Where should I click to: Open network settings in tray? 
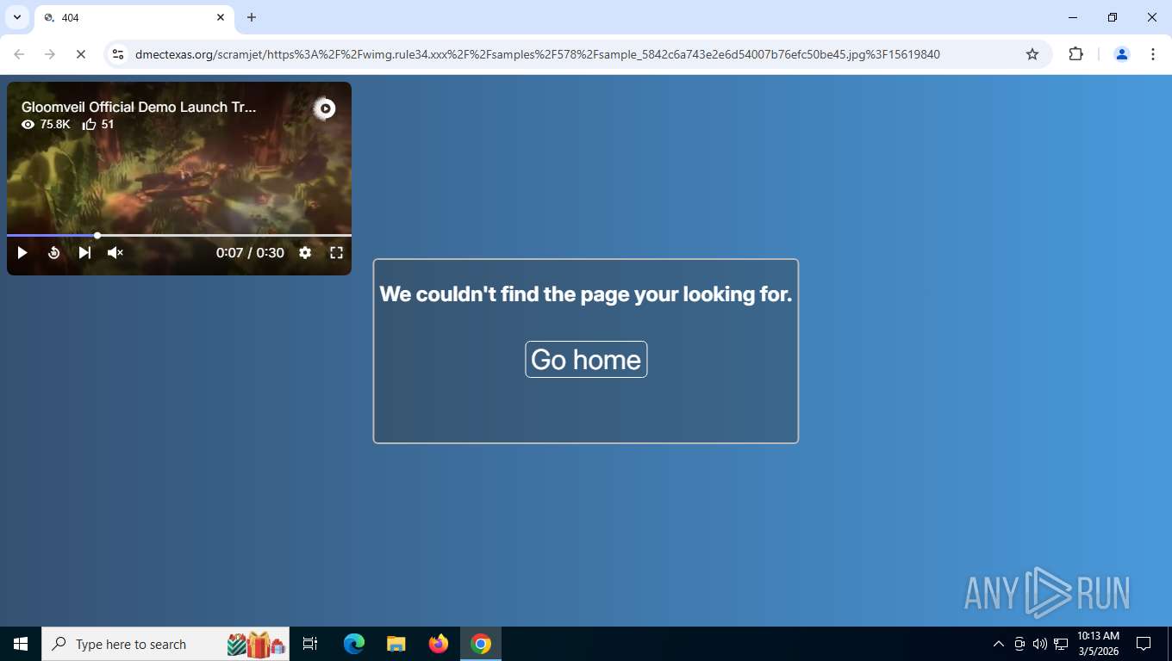1061,644
